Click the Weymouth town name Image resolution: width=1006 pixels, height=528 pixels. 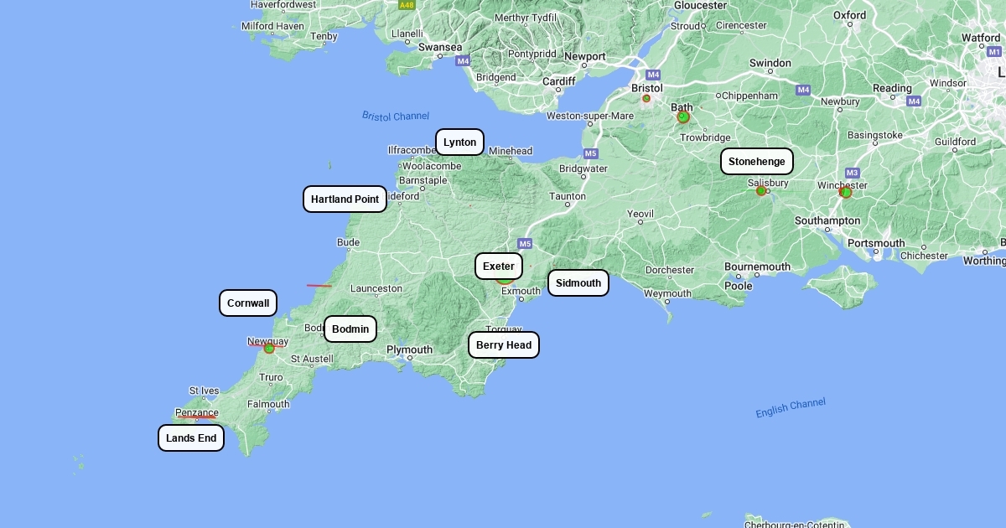click(667, 293)
